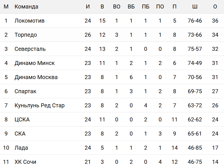This screenshot has height=168, width=224.
Task: Click the О points column header
Action: pyautogui.click(x=215, y=6)
